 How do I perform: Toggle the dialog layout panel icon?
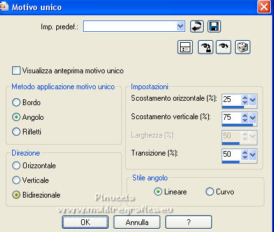click(185, 47)
